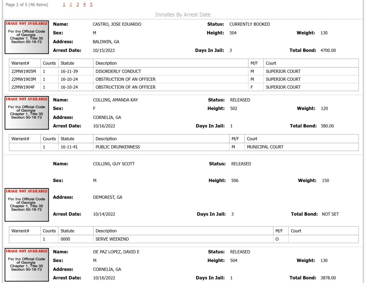Viewport: 365px width, 283px height.
Task: Click Amanda Collins' image placeholder
Action: (27, 113)
